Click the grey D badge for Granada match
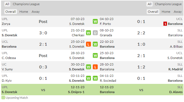Image resolution: width=184 pixels, height=102 pixels. [x=95, y=33]
